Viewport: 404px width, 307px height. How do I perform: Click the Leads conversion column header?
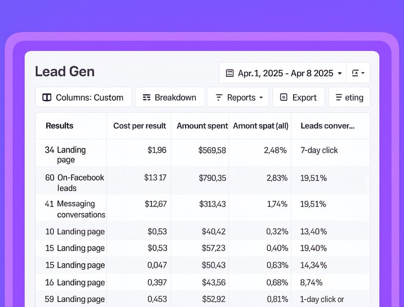tap(327, 126)
